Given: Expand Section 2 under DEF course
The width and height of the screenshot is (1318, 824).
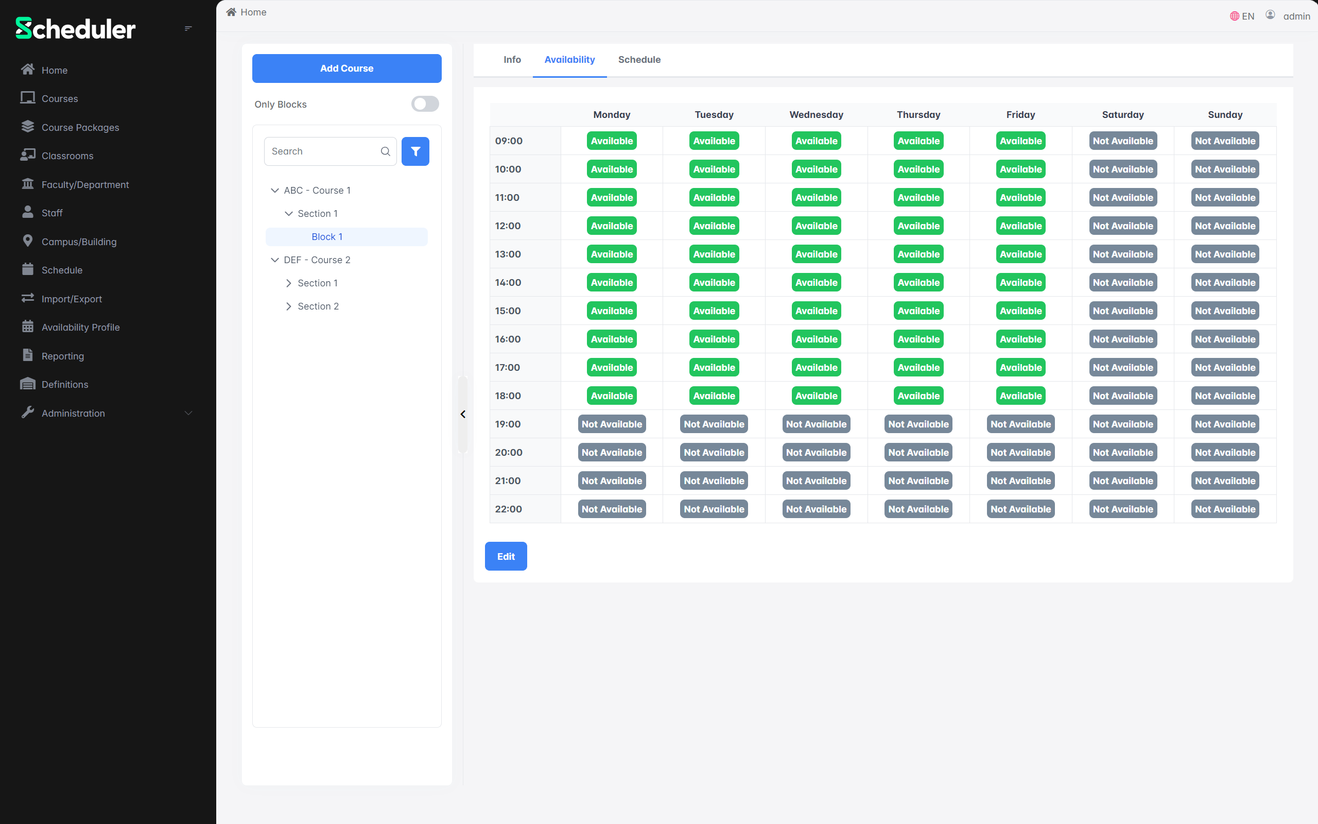Looking at the screenshot, I should (289, 306).
